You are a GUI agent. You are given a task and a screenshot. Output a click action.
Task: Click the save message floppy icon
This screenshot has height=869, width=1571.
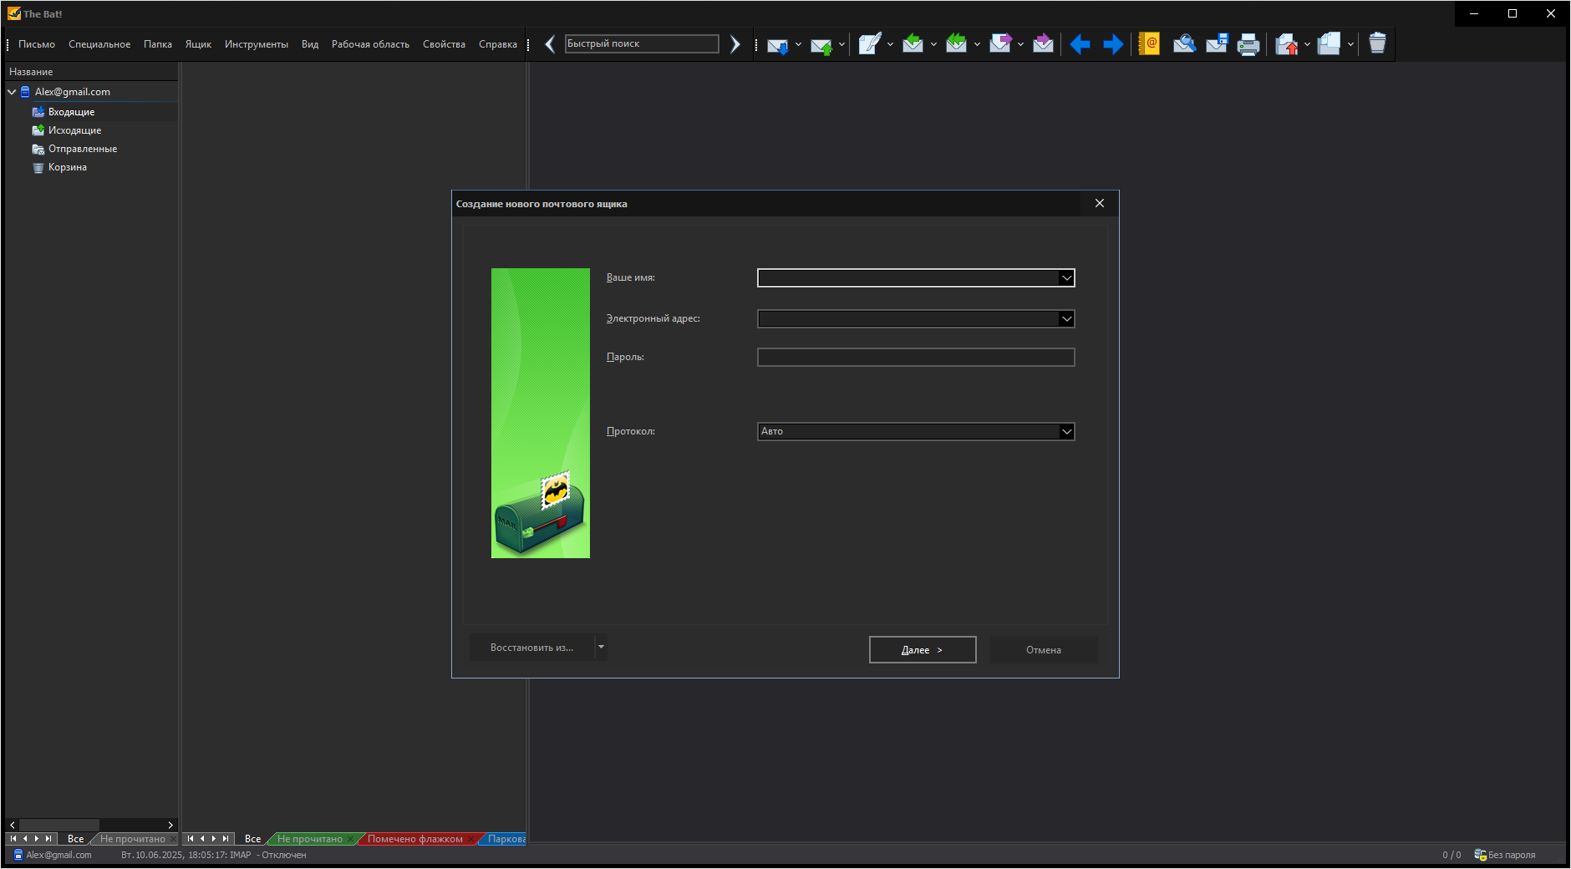1217,43
